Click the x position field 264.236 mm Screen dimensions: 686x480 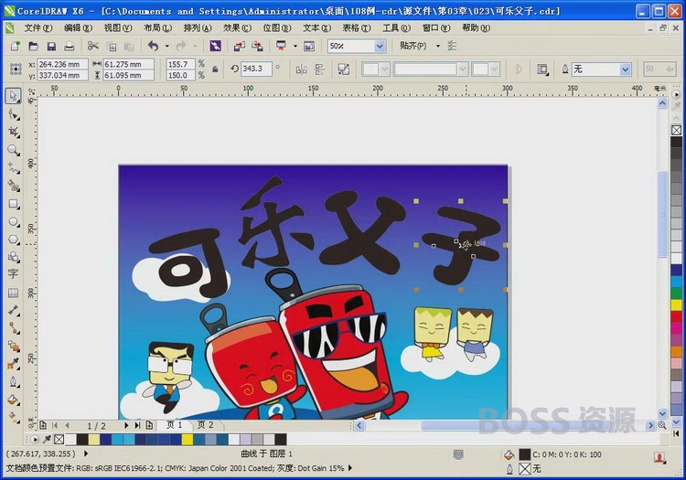(x=62, y=64)
